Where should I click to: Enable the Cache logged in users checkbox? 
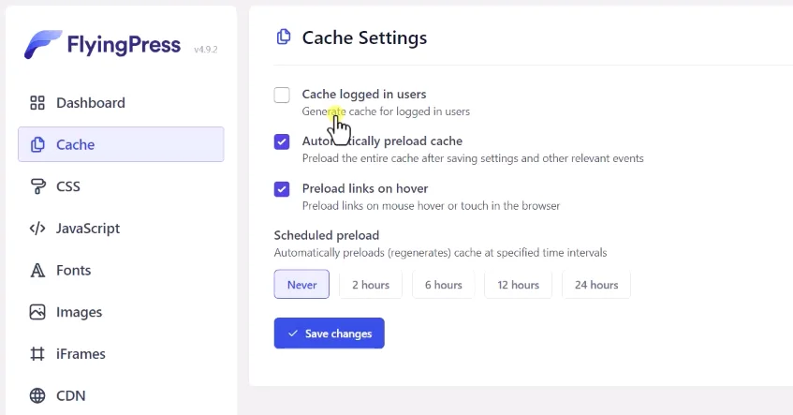tap(282, 95)
